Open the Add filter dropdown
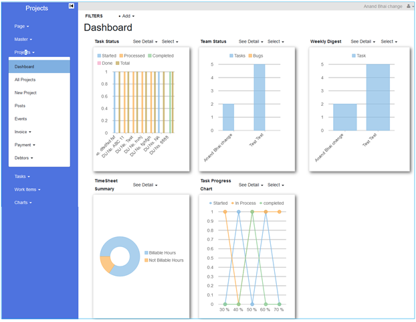This screenshot has height=322, width=416. (x=128, y=15)
